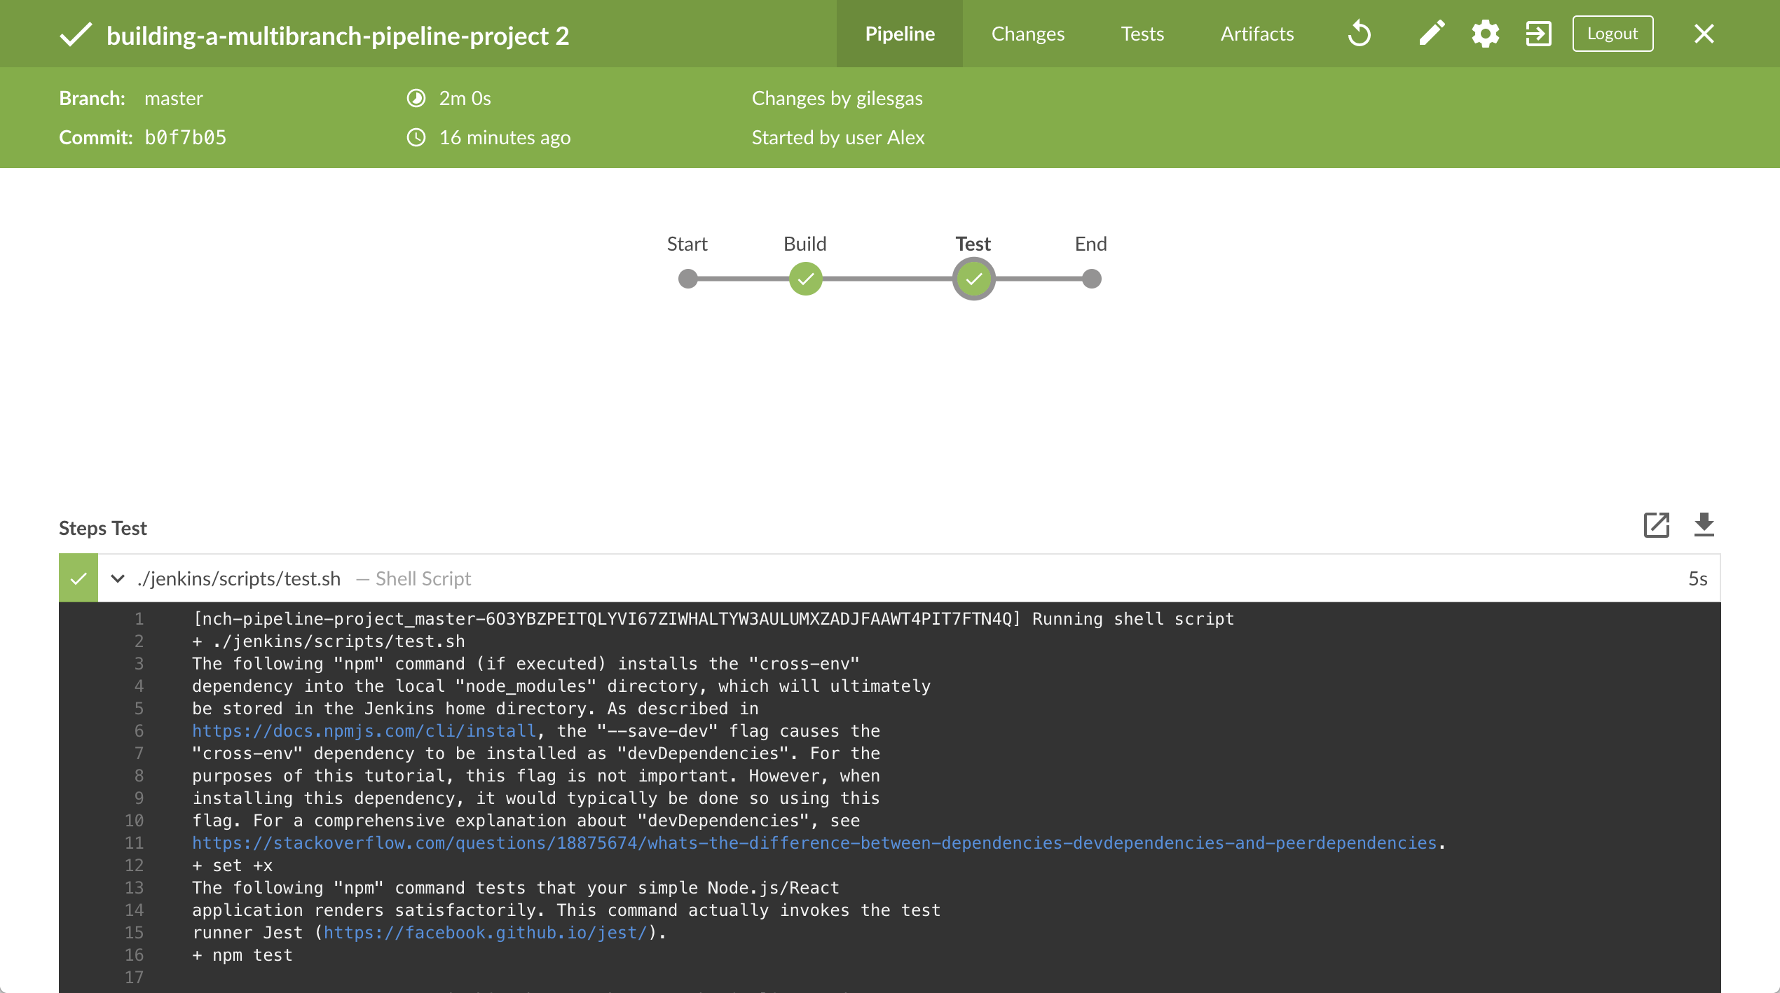Image resolution: width=1780 pixels, height=993 pixels.
Task: Click the edit pencil icon
Action: tap(1432, 33)
